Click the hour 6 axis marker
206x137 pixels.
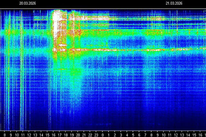(x=139, y=134)
